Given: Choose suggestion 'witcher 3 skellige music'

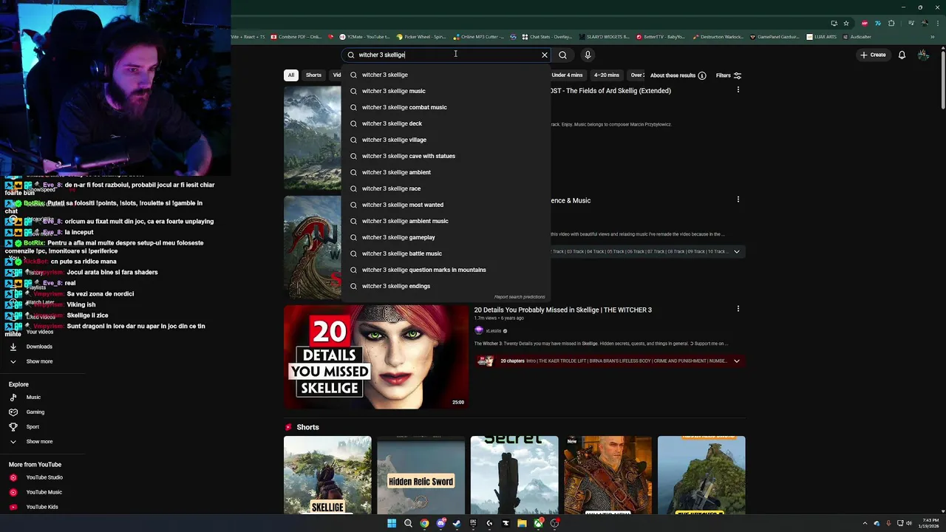Looking at the screenshot, I should point(446,91).
